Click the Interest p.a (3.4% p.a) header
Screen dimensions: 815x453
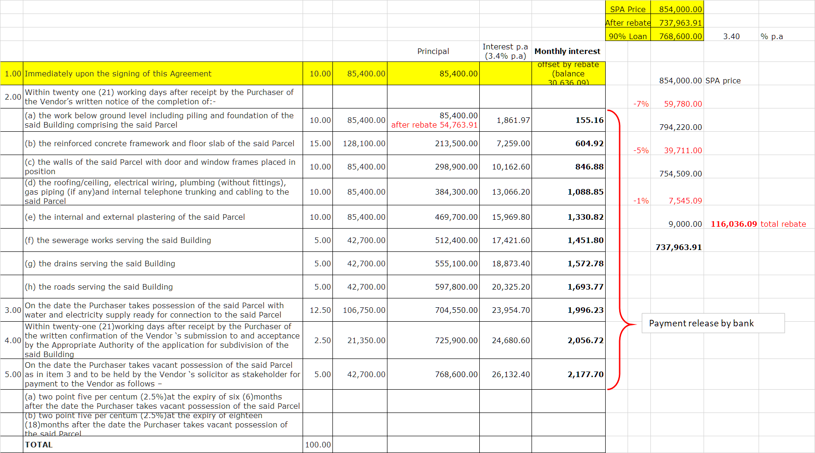coord(505,51)
